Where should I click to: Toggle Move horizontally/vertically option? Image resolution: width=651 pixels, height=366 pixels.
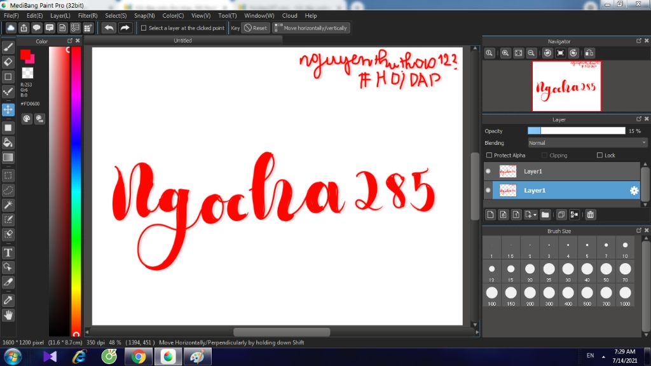pos(311,28)
